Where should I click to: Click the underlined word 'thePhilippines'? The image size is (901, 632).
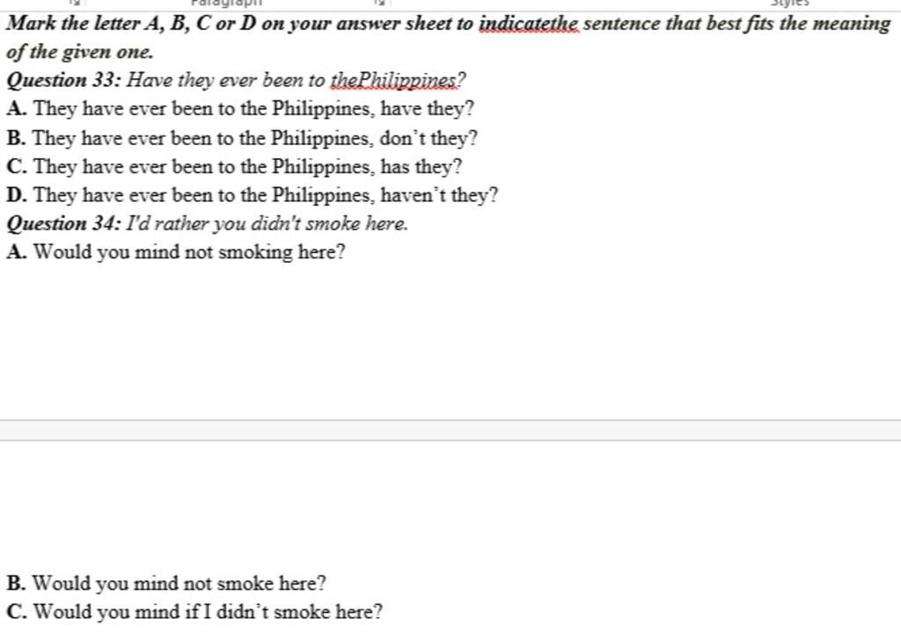coord(395,80)
